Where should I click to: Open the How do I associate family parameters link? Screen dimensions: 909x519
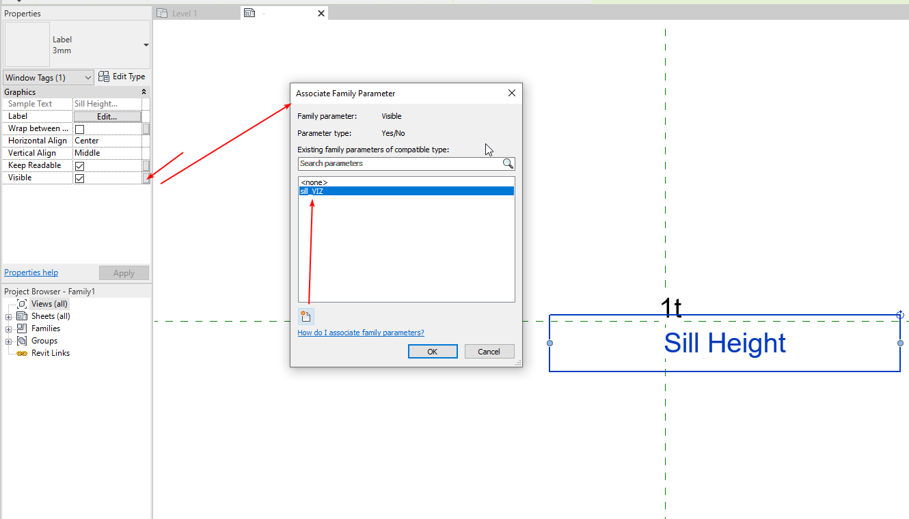pyautogui.click(x=361, y=332)
